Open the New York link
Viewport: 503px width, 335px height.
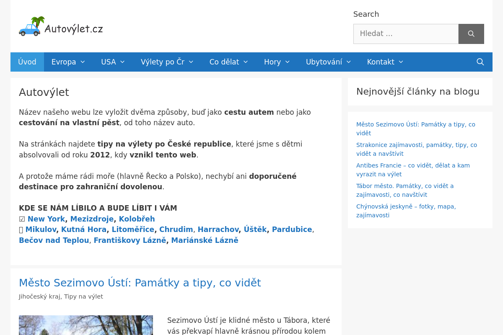click(x=46, y=219)
